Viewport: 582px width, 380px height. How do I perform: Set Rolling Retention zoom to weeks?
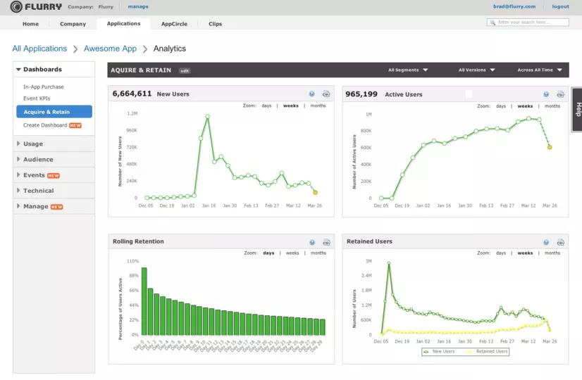click(x=292, y=253)
